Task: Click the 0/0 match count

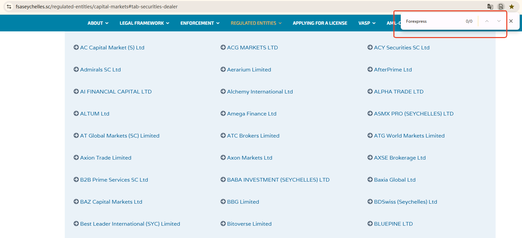Action: coord(469,21)
